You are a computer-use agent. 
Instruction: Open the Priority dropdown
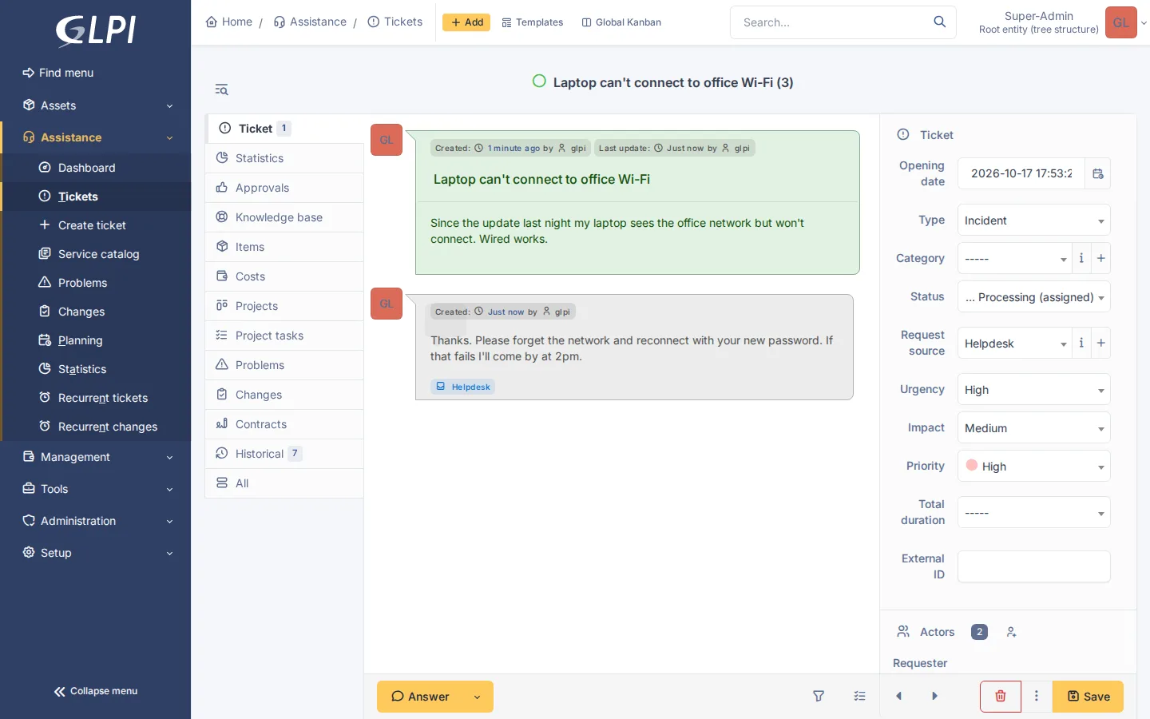tap(1033, 467)
